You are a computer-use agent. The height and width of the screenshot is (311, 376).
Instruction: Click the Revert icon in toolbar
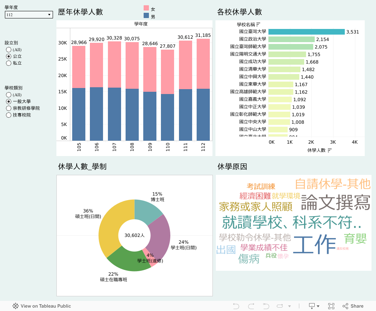(266, 306)
